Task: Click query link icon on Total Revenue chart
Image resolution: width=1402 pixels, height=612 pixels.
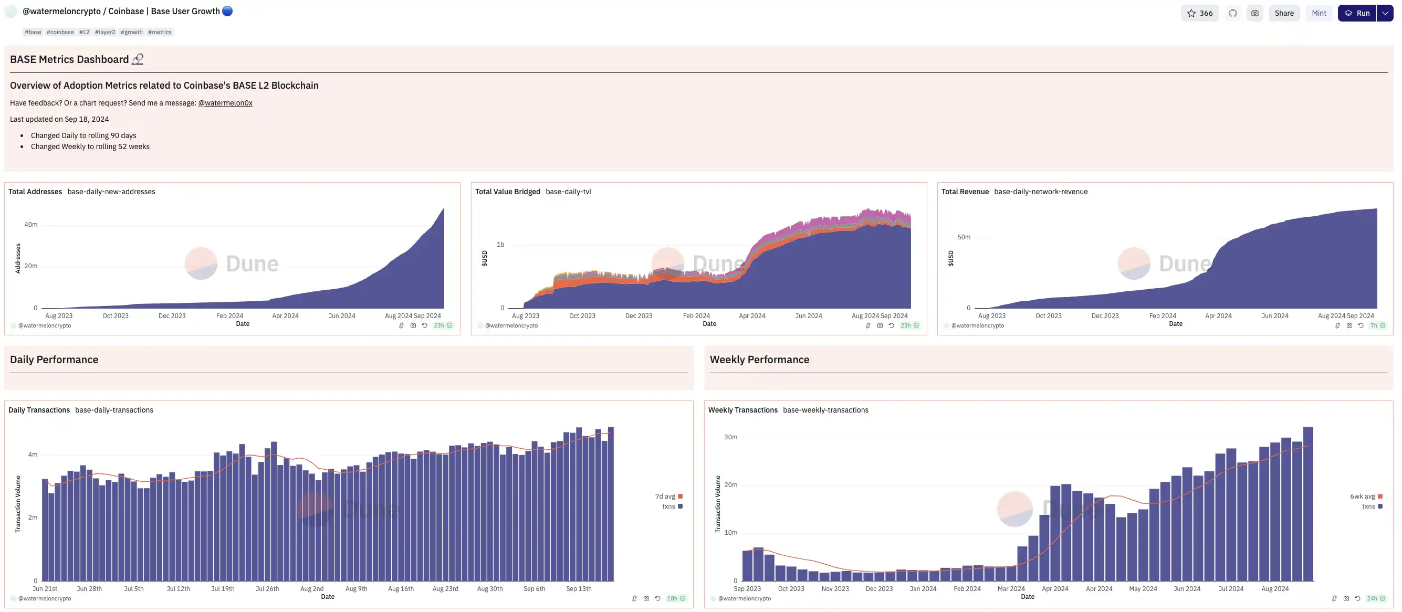Action: tap(1337, 325)
